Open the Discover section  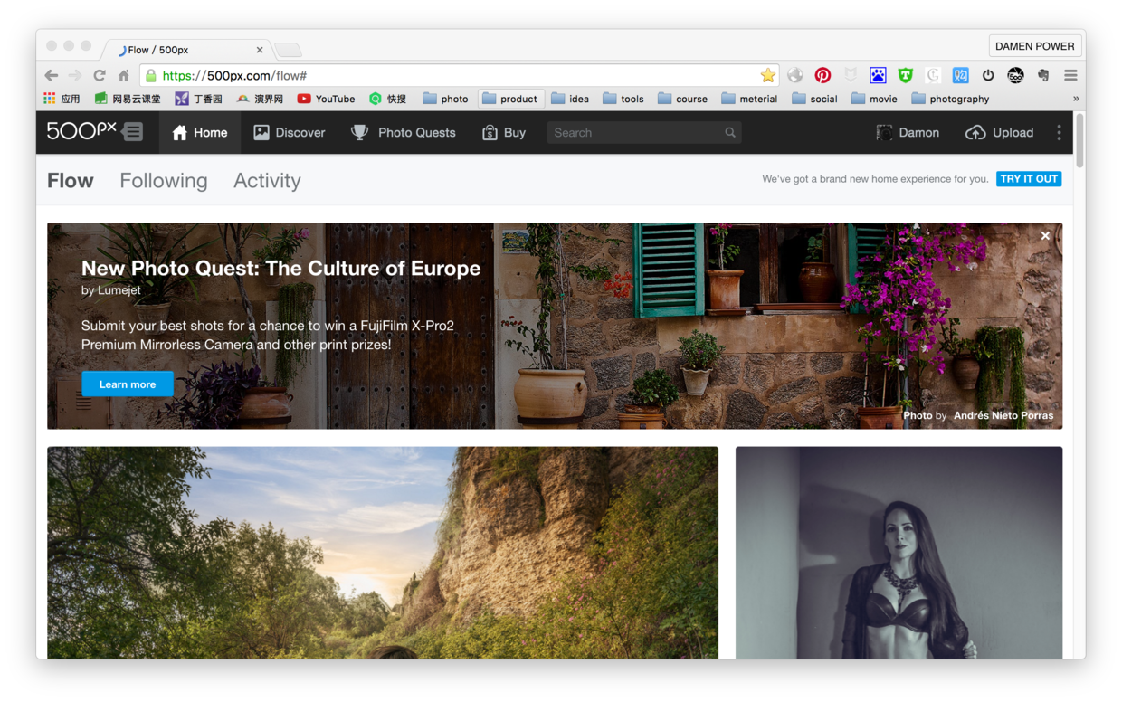pyautogui.click(x=289, y=132)
